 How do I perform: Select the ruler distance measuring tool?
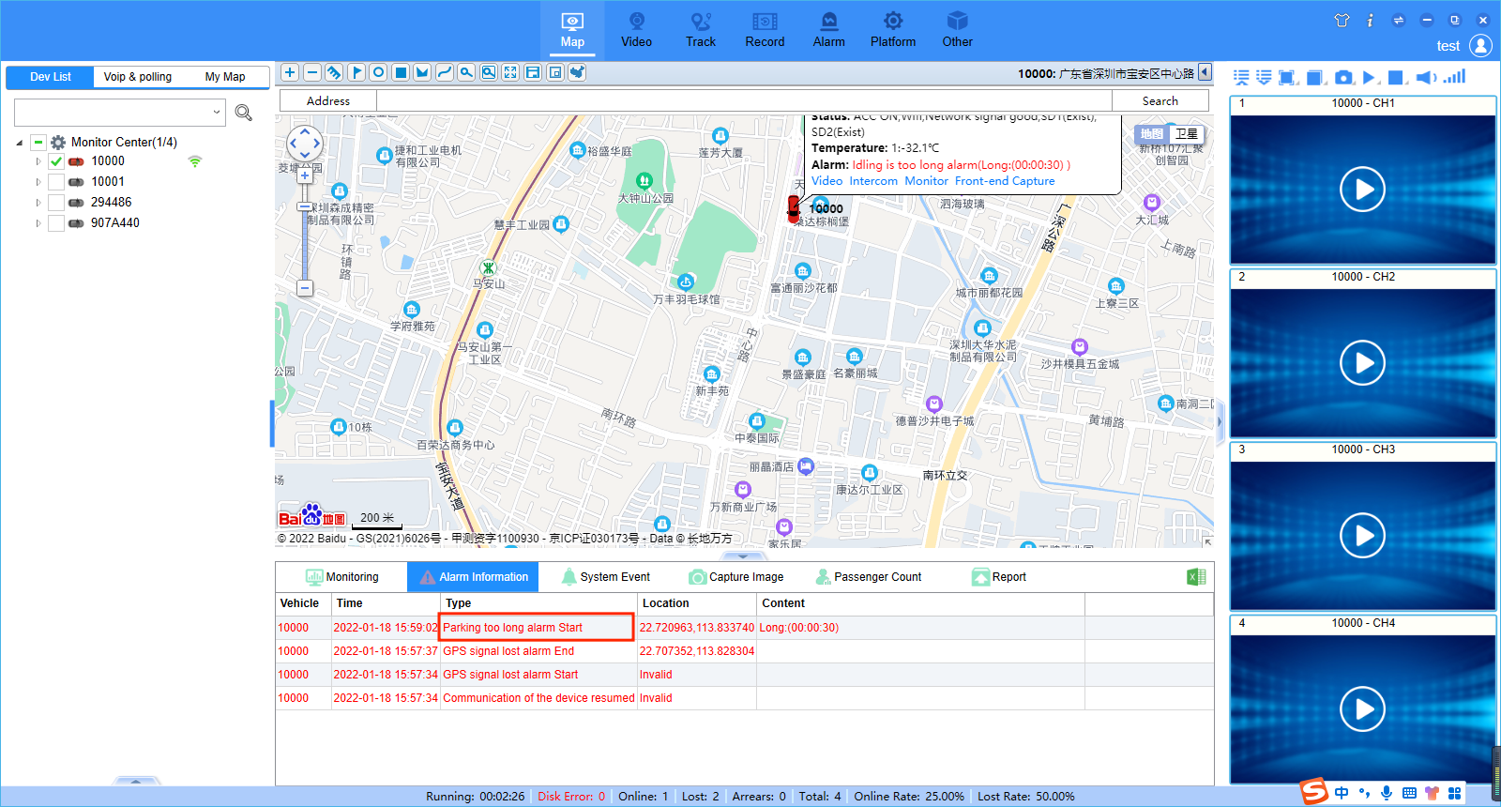point(334,72)
